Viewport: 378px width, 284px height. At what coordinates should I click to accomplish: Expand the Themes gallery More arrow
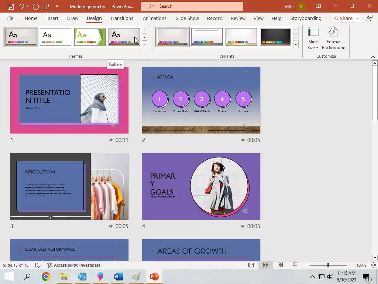pos(144,44)
